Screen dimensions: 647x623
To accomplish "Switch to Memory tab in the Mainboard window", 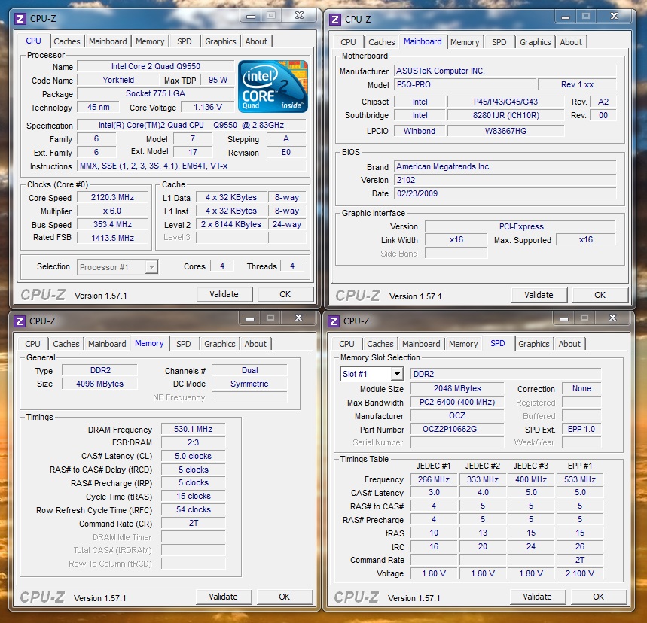I will click(465, 42).
